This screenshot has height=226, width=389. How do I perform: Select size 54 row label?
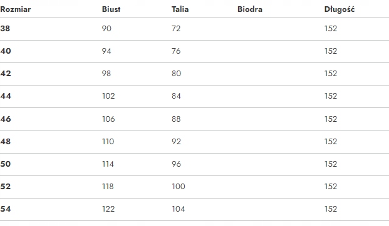tap(6, 209)
